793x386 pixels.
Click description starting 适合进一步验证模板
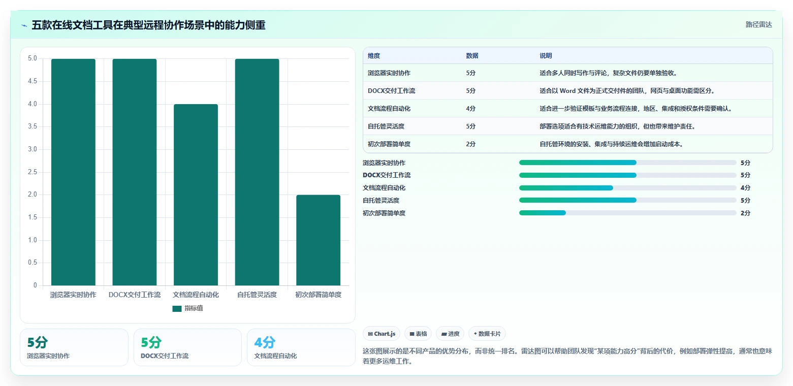coord(636,109)
